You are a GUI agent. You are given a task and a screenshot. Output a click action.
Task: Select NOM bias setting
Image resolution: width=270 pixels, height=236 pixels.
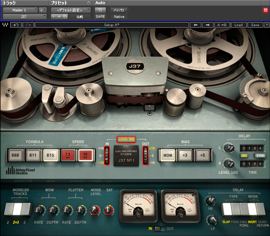168,155
